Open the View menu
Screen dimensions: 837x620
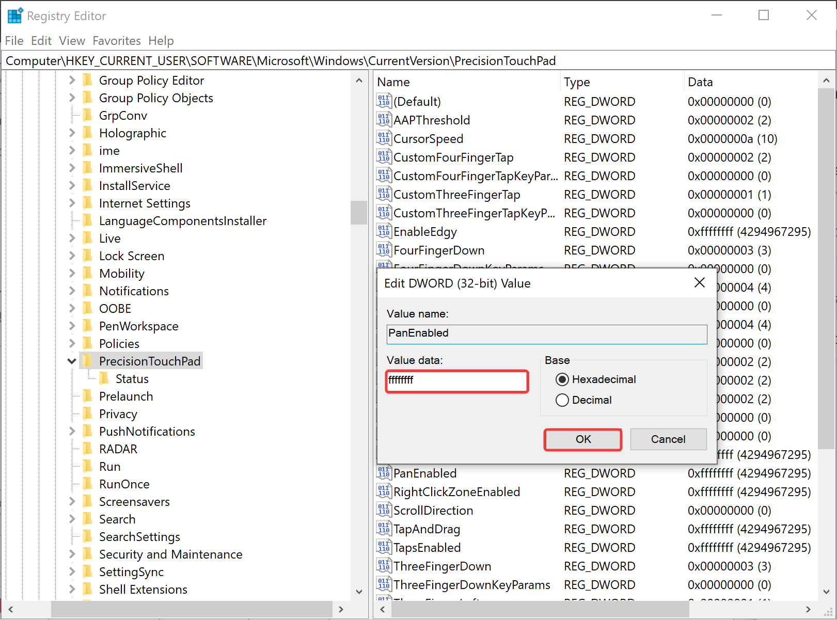click(72, 40)
